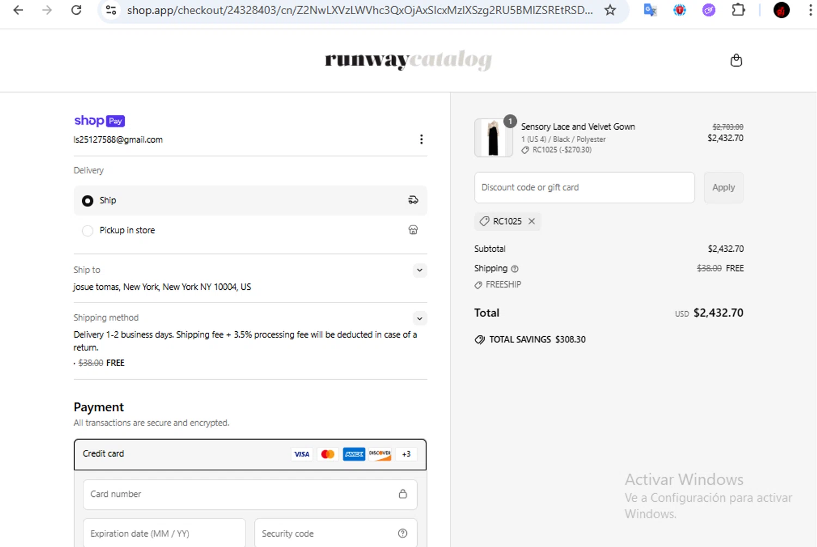Click the Shipping info question mark icon

click(515, 269)
